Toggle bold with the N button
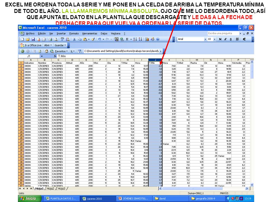 [220, 39]
